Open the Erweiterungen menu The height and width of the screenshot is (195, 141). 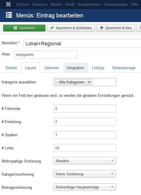(x=116, y=5)
